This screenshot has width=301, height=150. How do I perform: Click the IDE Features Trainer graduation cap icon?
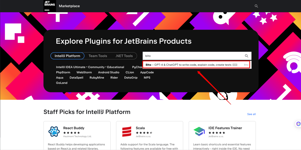(199, 132)
